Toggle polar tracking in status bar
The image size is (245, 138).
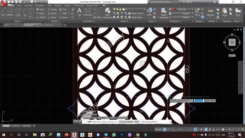[179, 130]
